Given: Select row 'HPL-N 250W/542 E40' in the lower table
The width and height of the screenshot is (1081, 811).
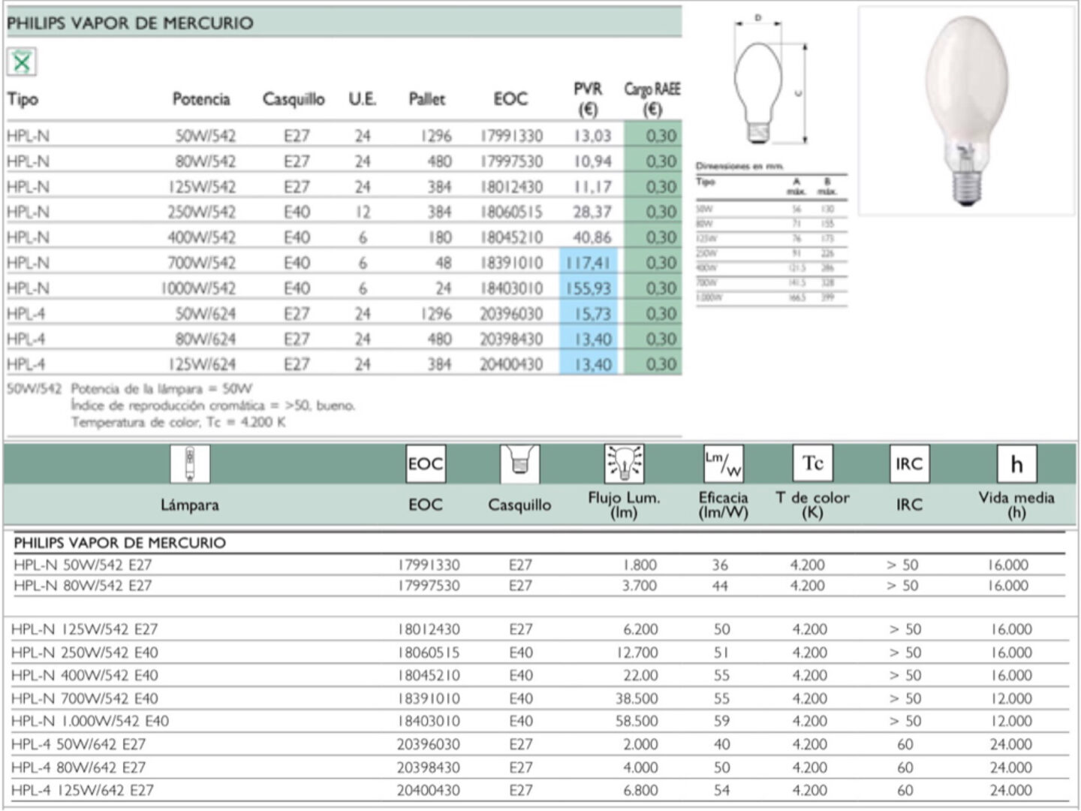Looking at the screenshot, I should pos(539,653).
